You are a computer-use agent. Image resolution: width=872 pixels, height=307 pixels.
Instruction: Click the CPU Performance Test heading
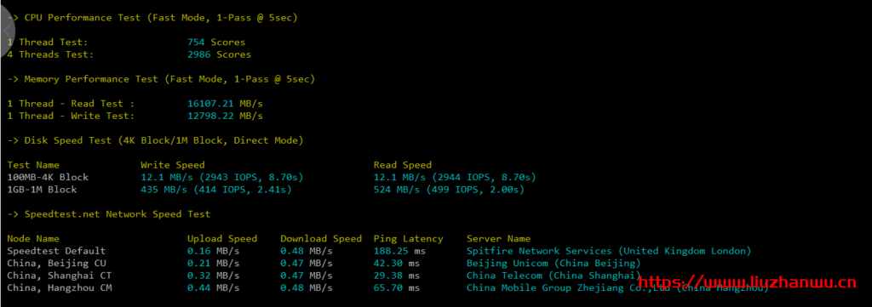pyautogui.click(x=152, y=18)
